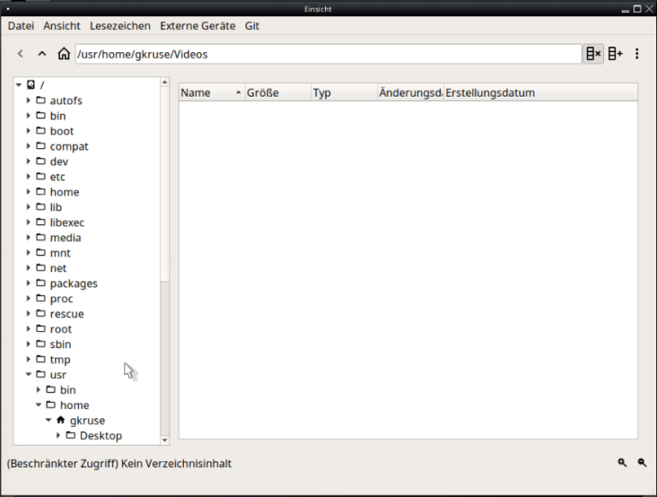Click the gkruse home icon
The height and width of the screenshot is (497, 657).
tap(61, 420)
